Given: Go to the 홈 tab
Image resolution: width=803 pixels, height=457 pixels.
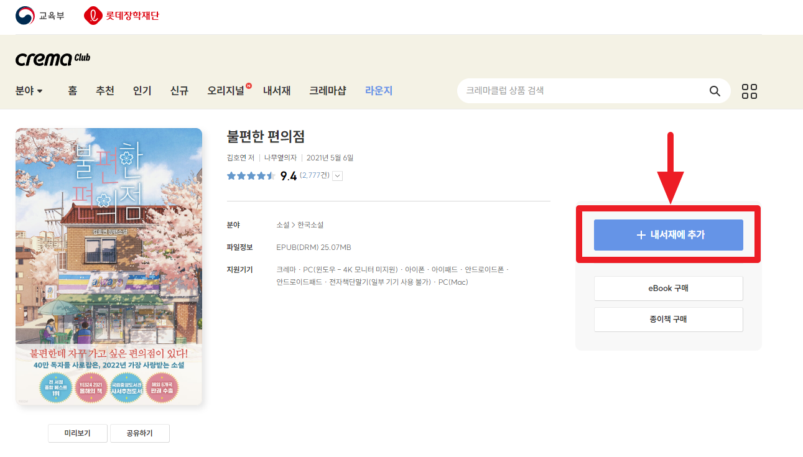Looking at the screenshot, I should (x=73, y=91).
